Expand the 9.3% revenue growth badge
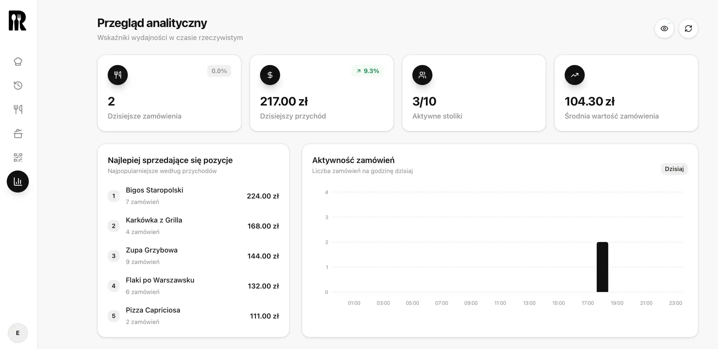This screenshot has height=349, width=718. point(368,71)
